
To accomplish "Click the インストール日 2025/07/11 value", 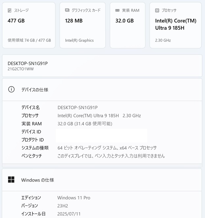I will (x=69, y=214).
